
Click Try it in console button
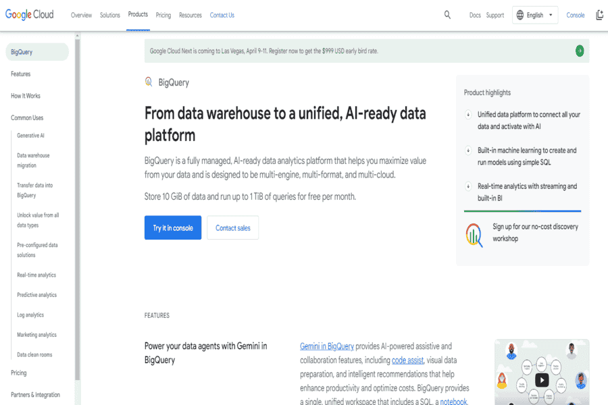click(173, 227)
